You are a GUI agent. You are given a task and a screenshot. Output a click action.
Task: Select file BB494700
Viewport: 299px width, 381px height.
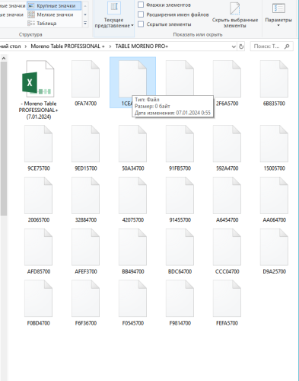(x=132, y=251)
